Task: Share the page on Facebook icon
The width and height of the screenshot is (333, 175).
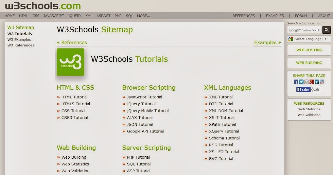Action: click(296, 82)
